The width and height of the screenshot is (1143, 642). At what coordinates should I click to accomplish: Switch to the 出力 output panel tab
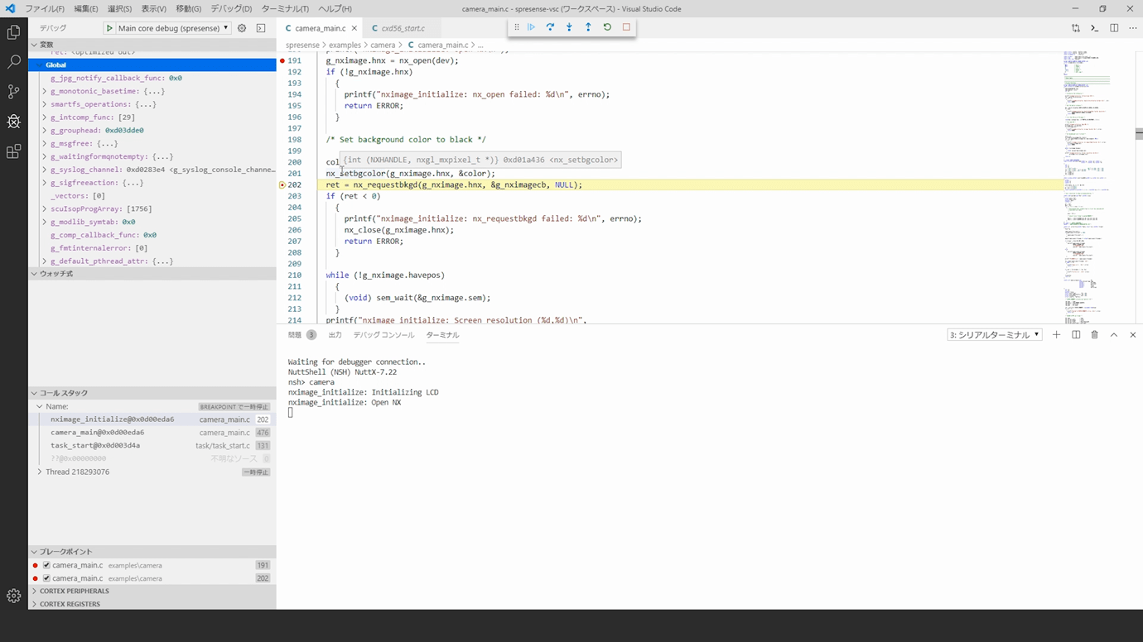click(335, 335)
